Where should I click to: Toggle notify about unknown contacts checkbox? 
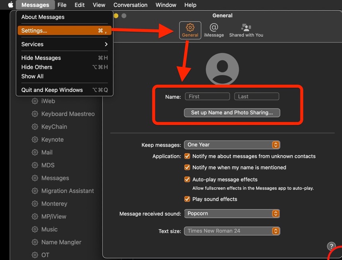[187, 156]
